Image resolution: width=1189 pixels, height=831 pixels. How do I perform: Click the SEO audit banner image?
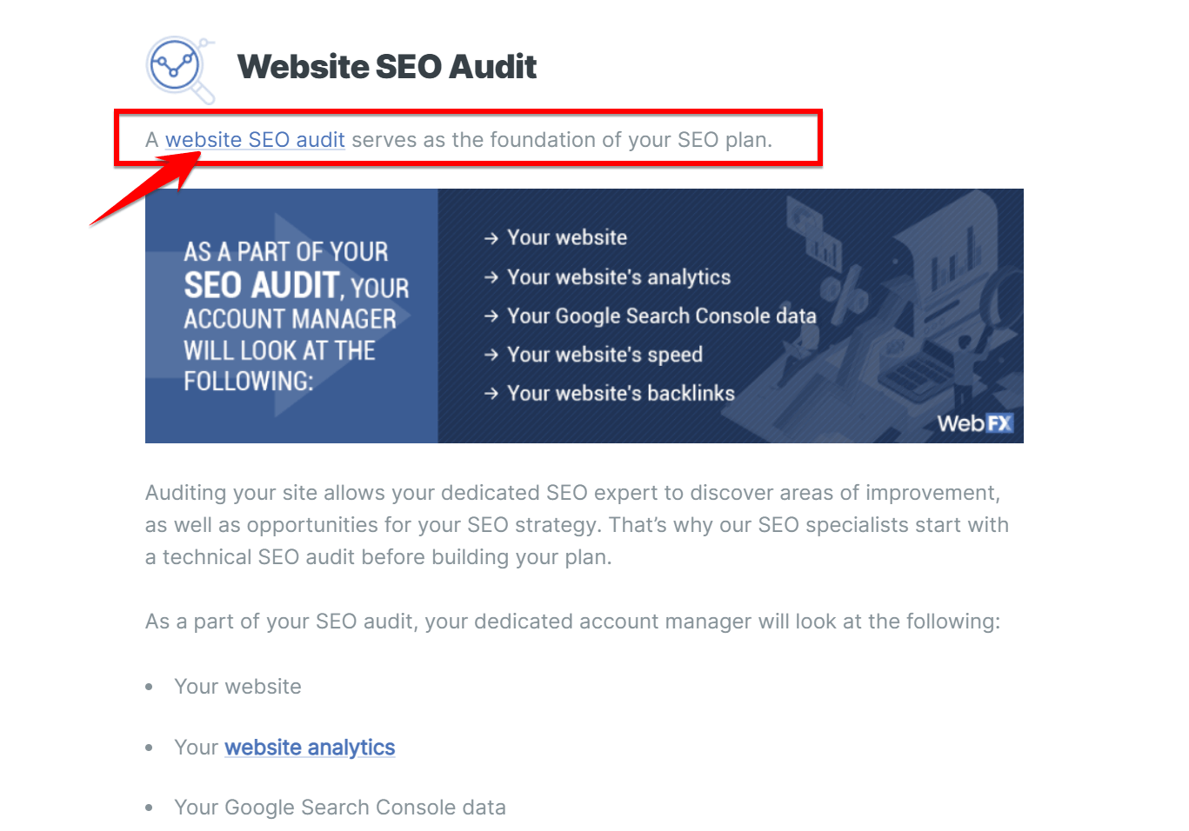tap(584, 316)
